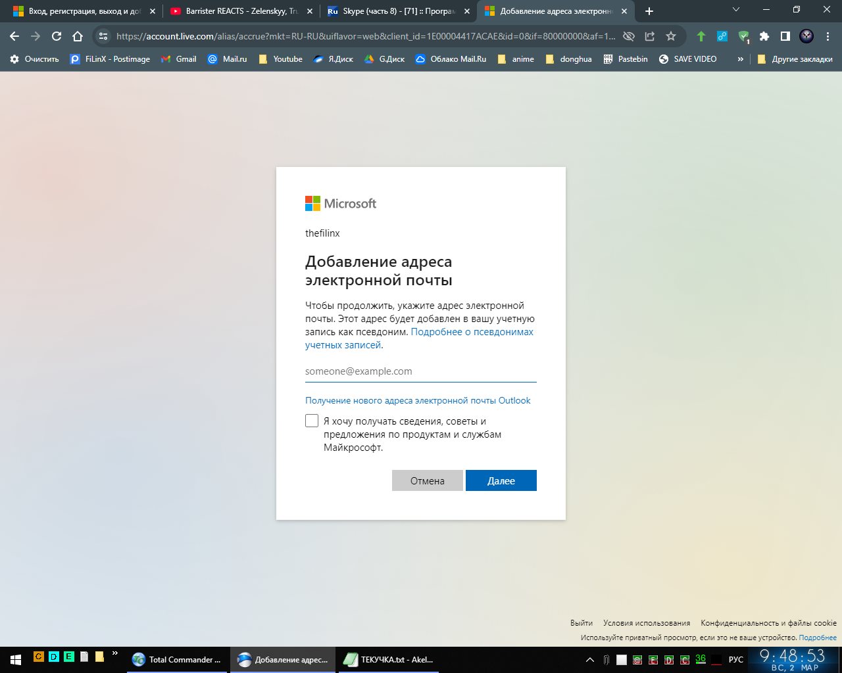
Task: Open the blue chain-link extension
Action: coord(722,36)
